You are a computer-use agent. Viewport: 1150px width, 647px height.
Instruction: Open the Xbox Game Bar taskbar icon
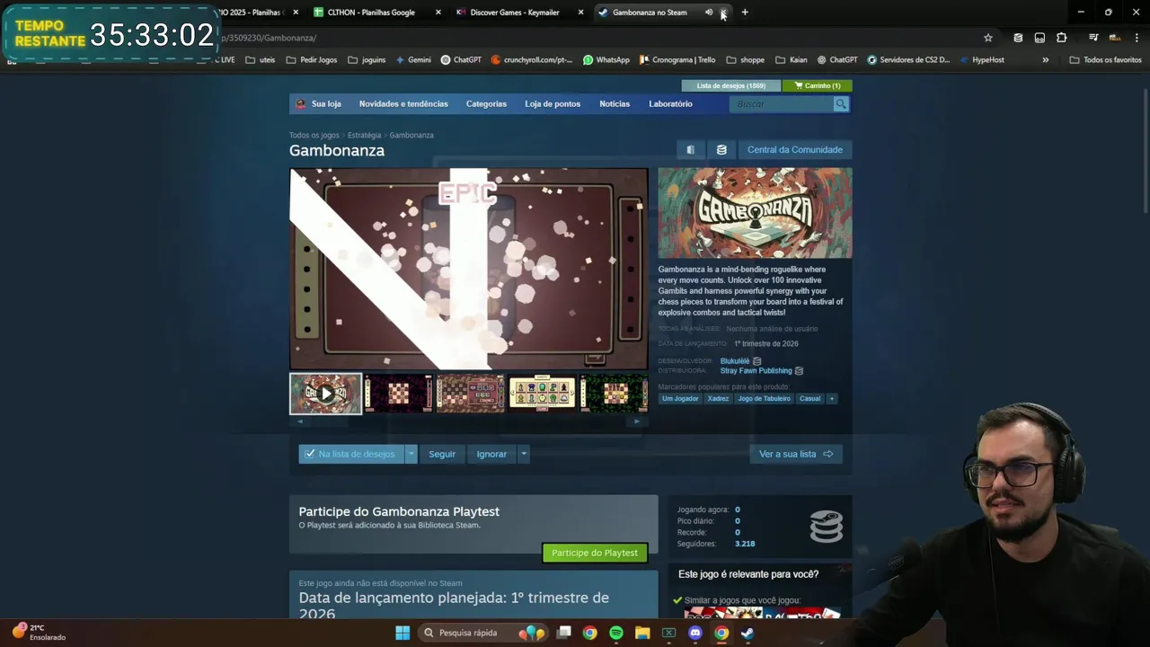[x=668, y=633]
